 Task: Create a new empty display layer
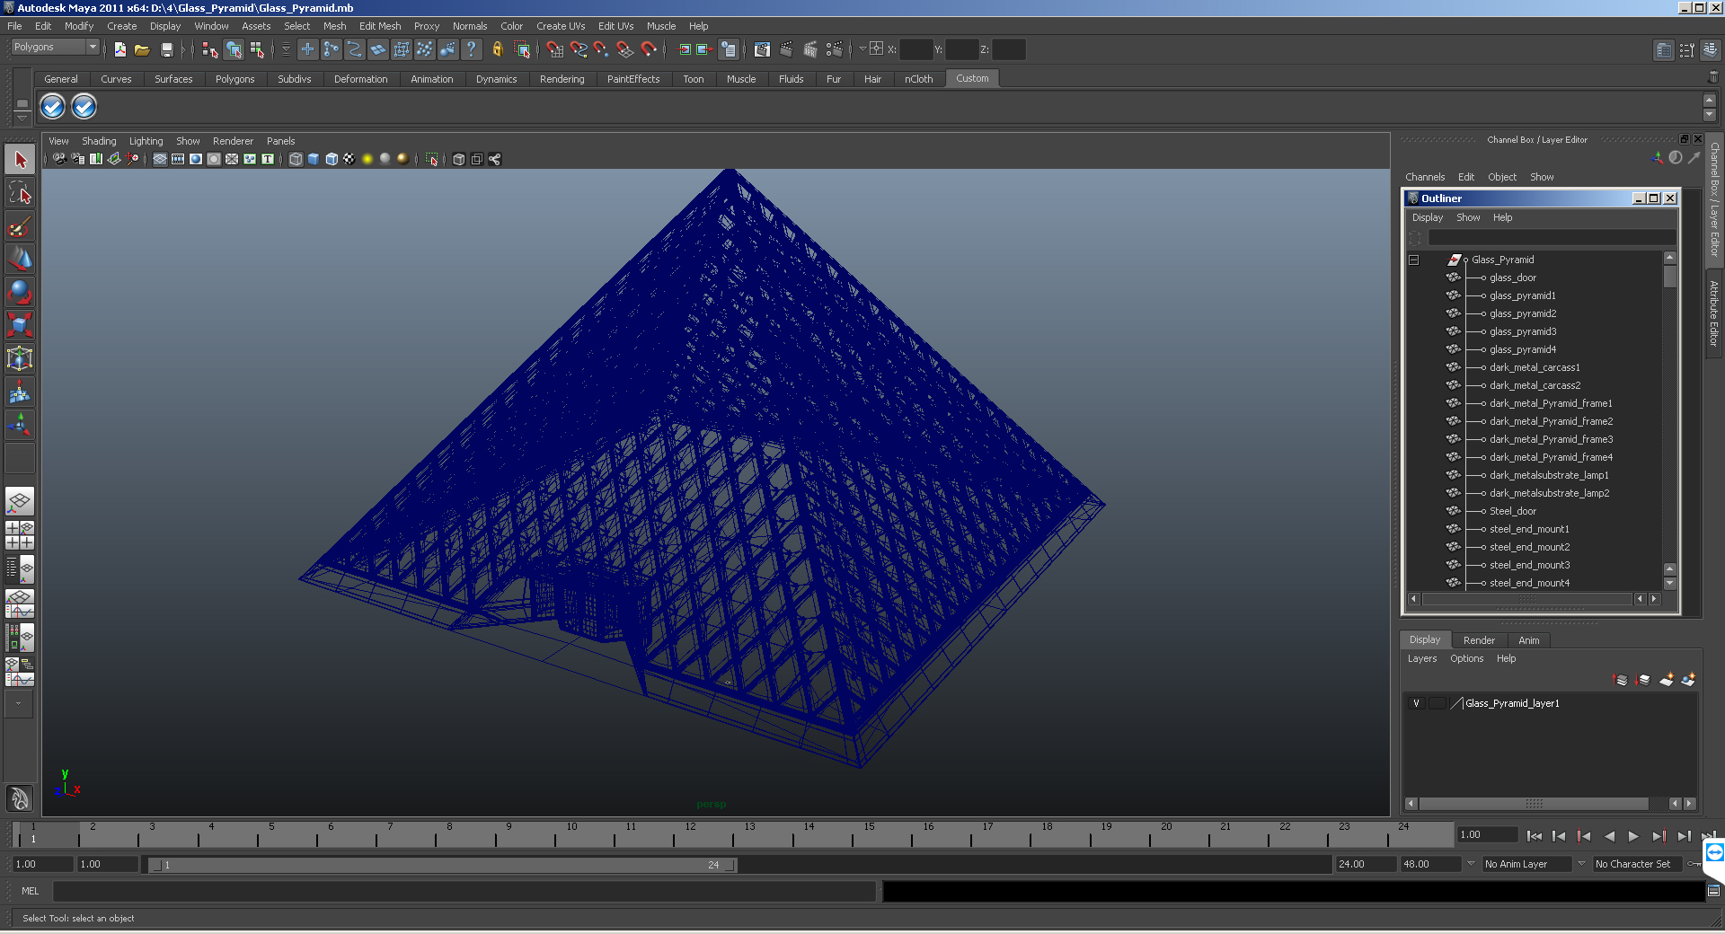click(1666, 680)
